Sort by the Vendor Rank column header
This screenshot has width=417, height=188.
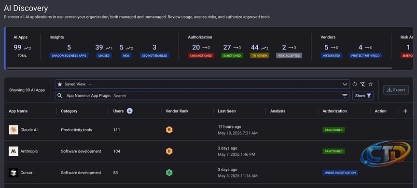177,111
